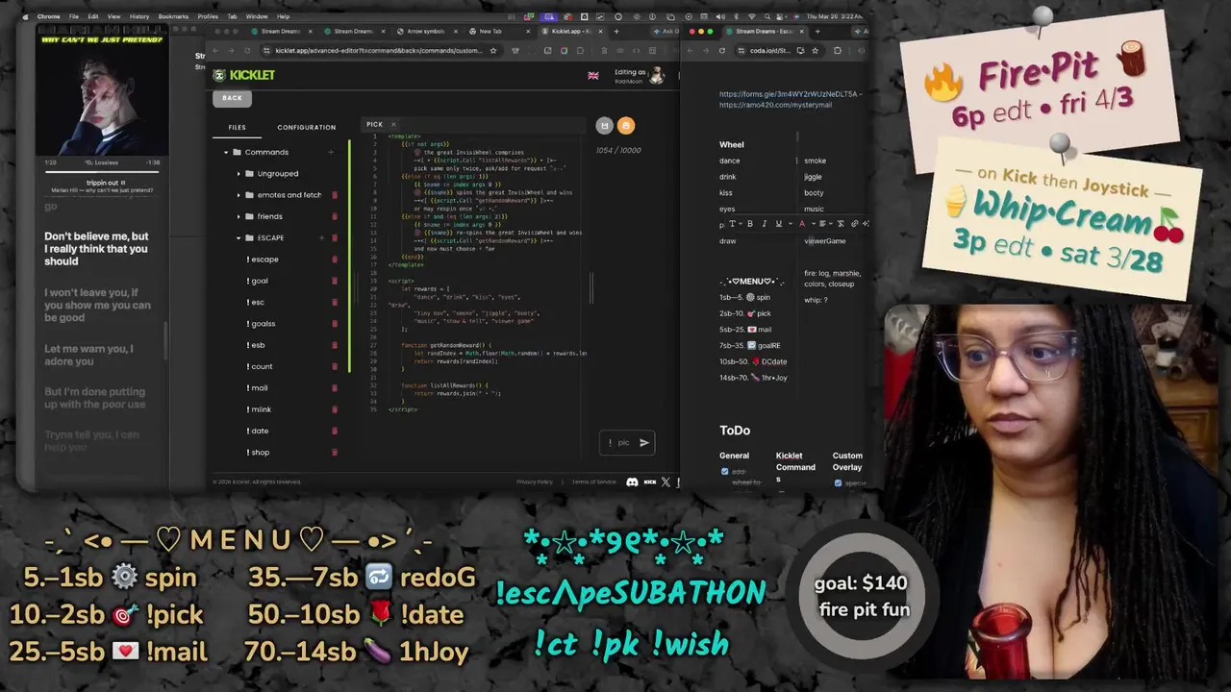This screenshot has height=692, width=1231.
Task: Expand the emotes and fetch folder
Action: tap(239, 195)
